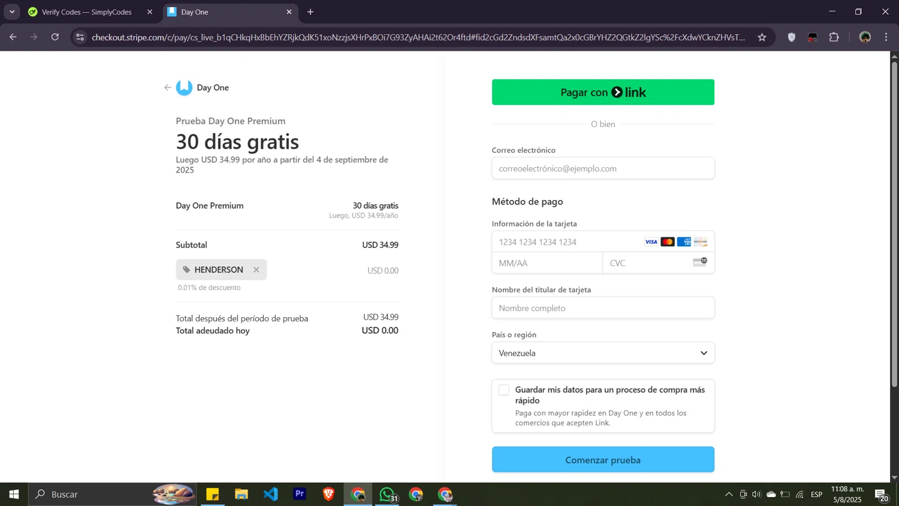Bookmark this page with the star
899x506 pixels.
[x=762, y=37]
